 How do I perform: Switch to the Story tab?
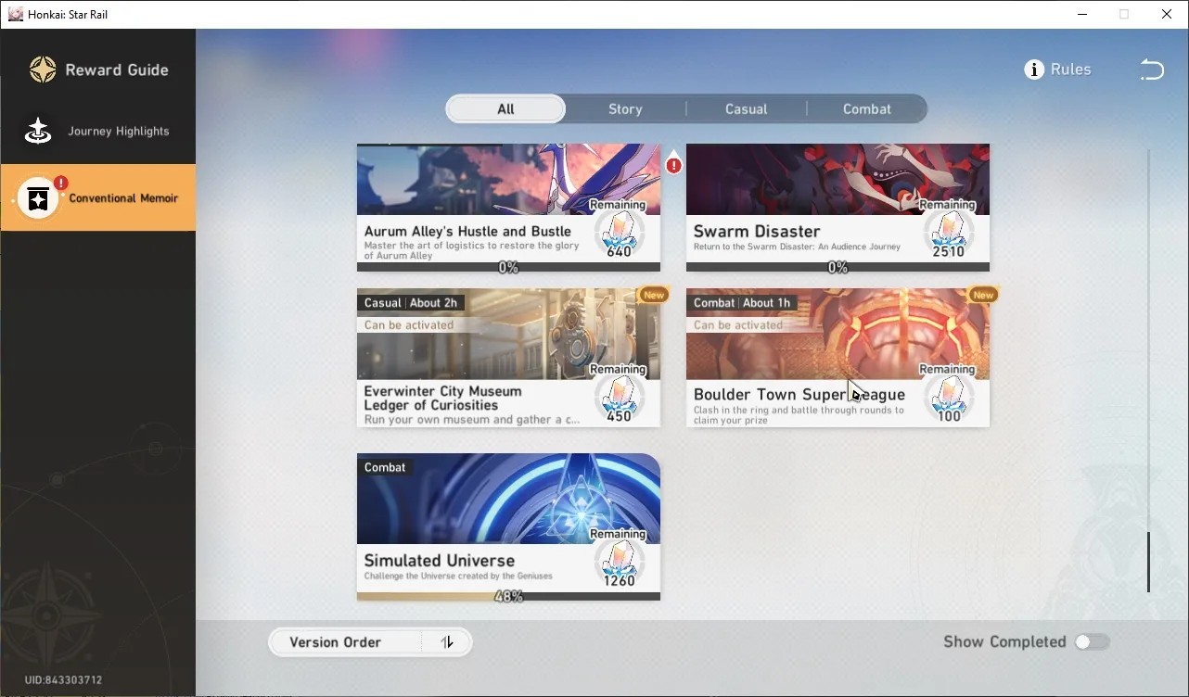point(625,108)
